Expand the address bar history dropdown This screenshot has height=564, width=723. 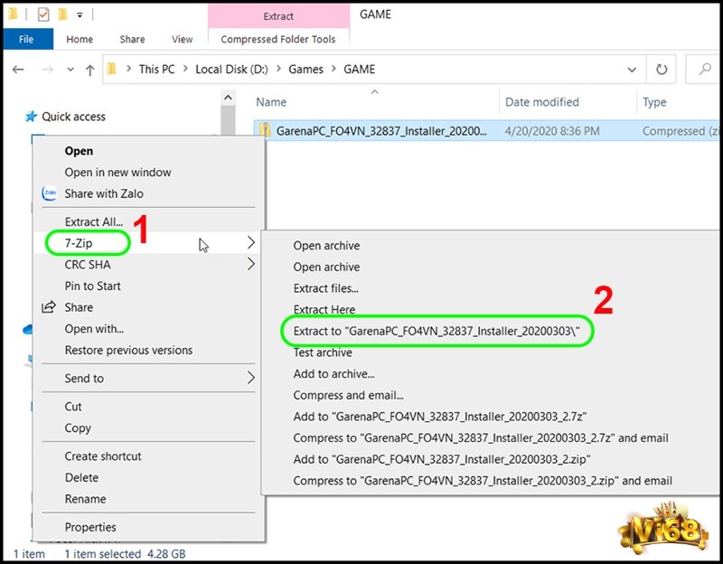[x=632, y=70]
